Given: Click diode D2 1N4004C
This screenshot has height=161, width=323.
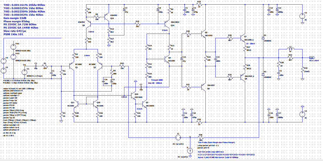Looking at the screenshot, I should click(263, 74).
